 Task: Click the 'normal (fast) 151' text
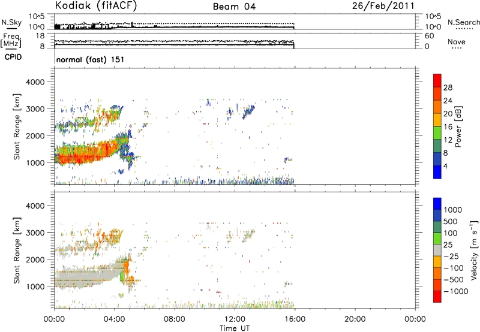point(91,59)
